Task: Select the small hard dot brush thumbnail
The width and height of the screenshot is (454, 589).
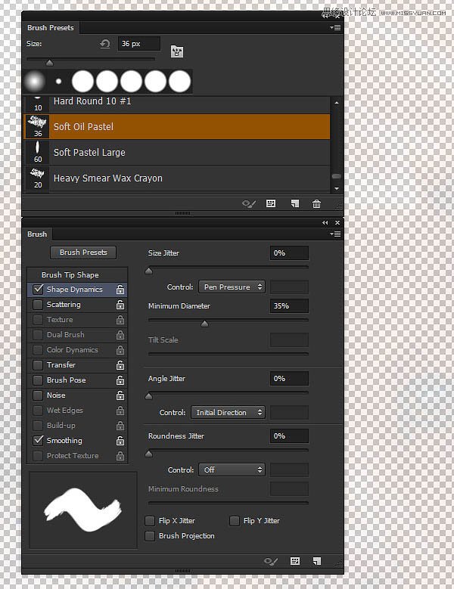Action: point(58,81)
